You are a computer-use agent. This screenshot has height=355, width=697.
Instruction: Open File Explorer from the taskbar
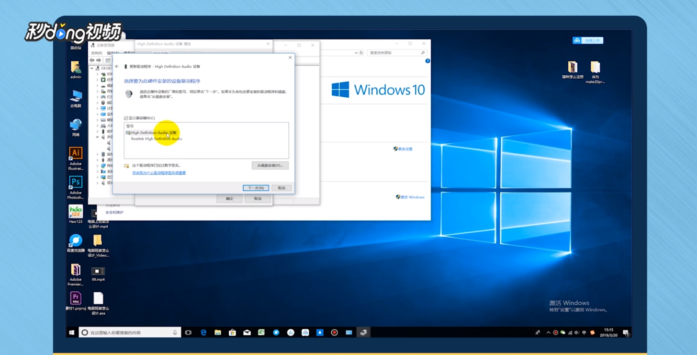(x=218, y=332)
